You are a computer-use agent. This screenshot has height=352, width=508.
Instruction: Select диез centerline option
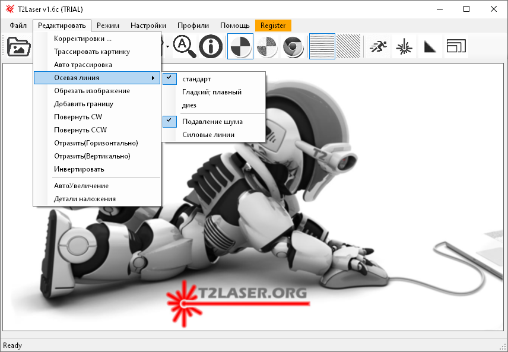pos(214,105)
